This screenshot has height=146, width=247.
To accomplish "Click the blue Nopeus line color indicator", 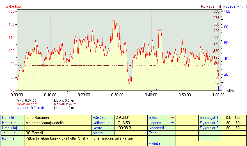I will 172,123.
